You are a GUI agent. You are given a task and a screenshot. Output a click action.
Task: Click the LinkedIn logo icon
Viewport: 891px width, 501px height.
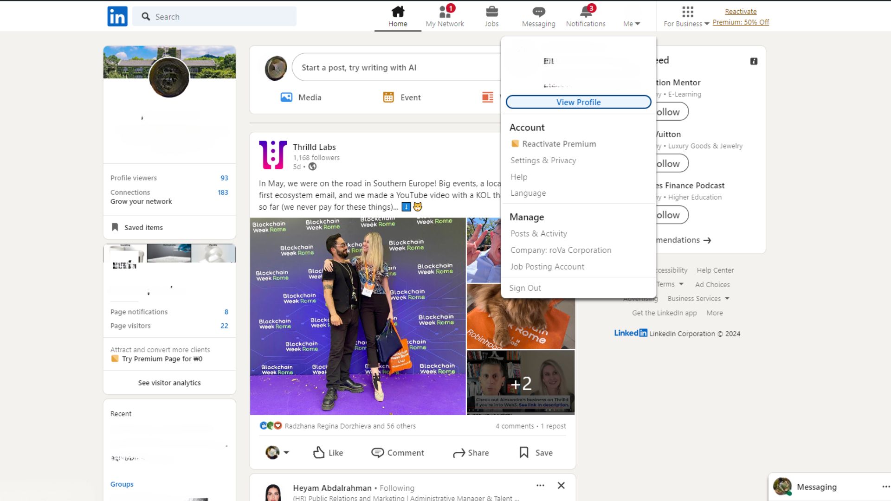(x=117, y=16)
